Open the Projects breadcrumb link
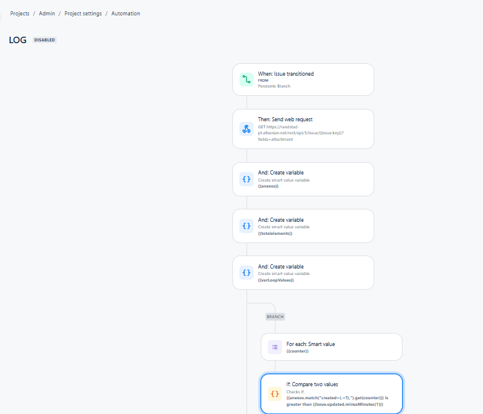Screen dimensions: 483x414 click(20, 14)
